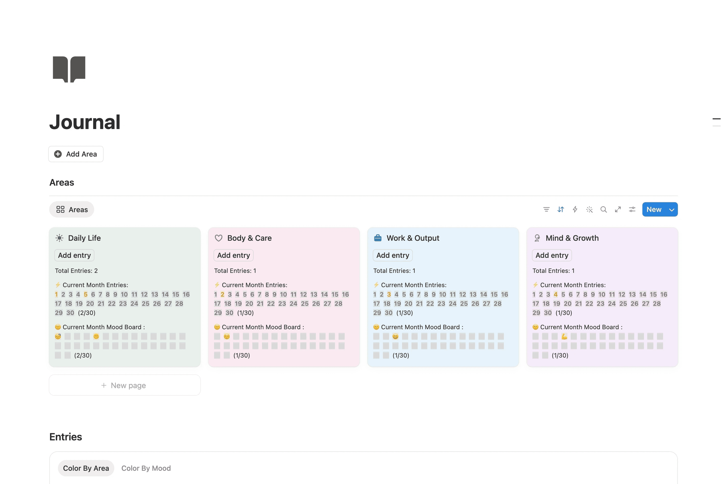Switch to the Areas view tab
The image size is (722, 484).
click(x=72, y=210)
